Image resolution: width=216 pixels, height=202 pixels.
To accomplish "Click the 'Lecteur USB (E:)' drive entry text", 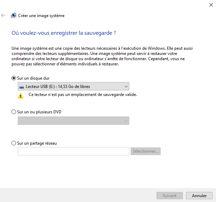I will 58,87.
